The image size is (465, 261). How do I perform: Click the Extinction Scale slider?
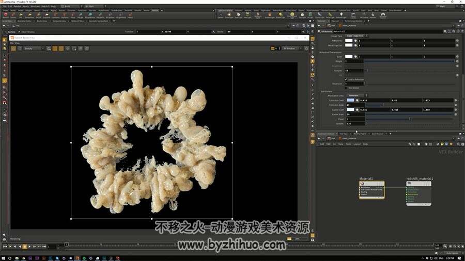coord(410,105)
